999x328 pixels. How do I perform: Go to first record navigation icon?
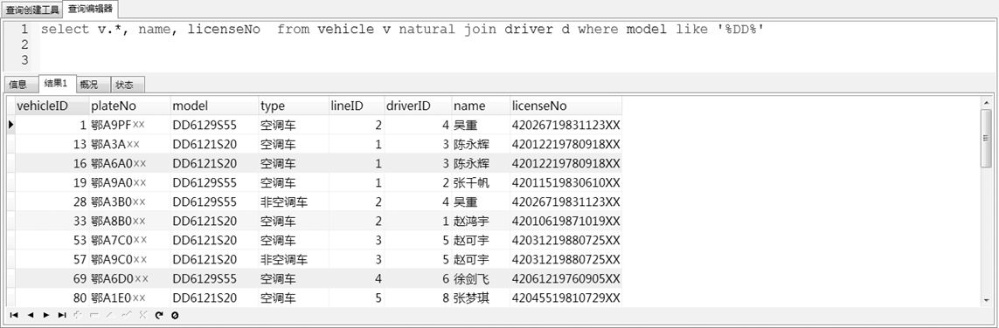tap(14, 315)
